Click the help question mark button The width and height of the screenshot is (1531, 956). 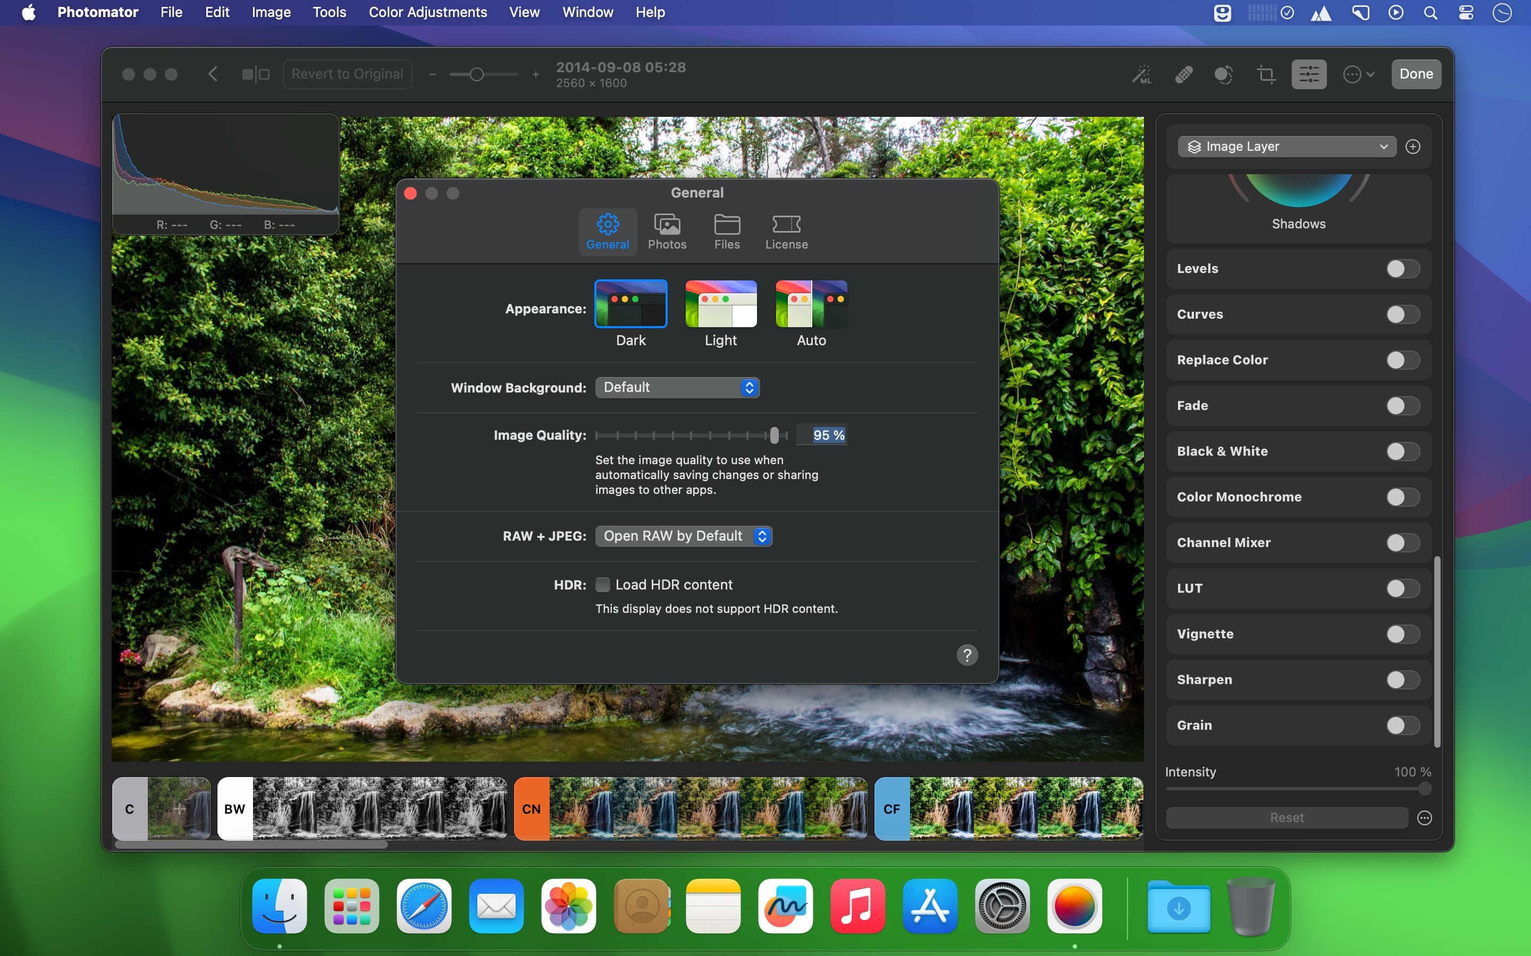[x=966, y=655]
